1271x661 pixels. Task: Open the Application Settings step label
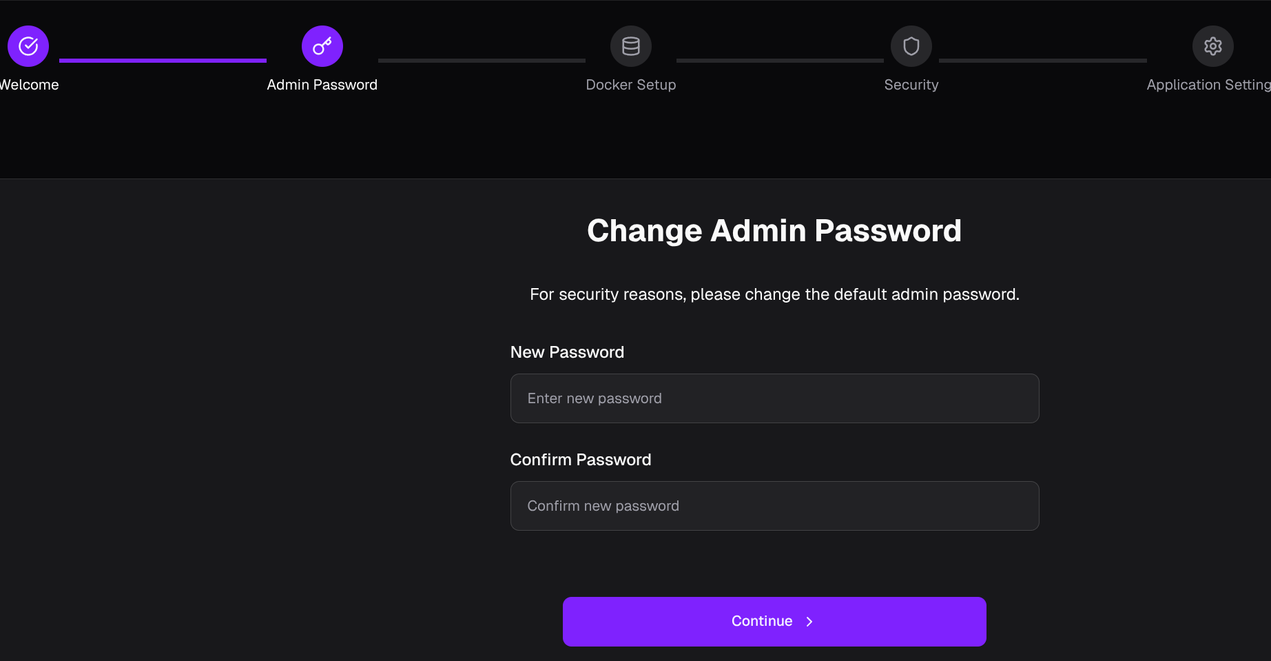point(1208,85)
